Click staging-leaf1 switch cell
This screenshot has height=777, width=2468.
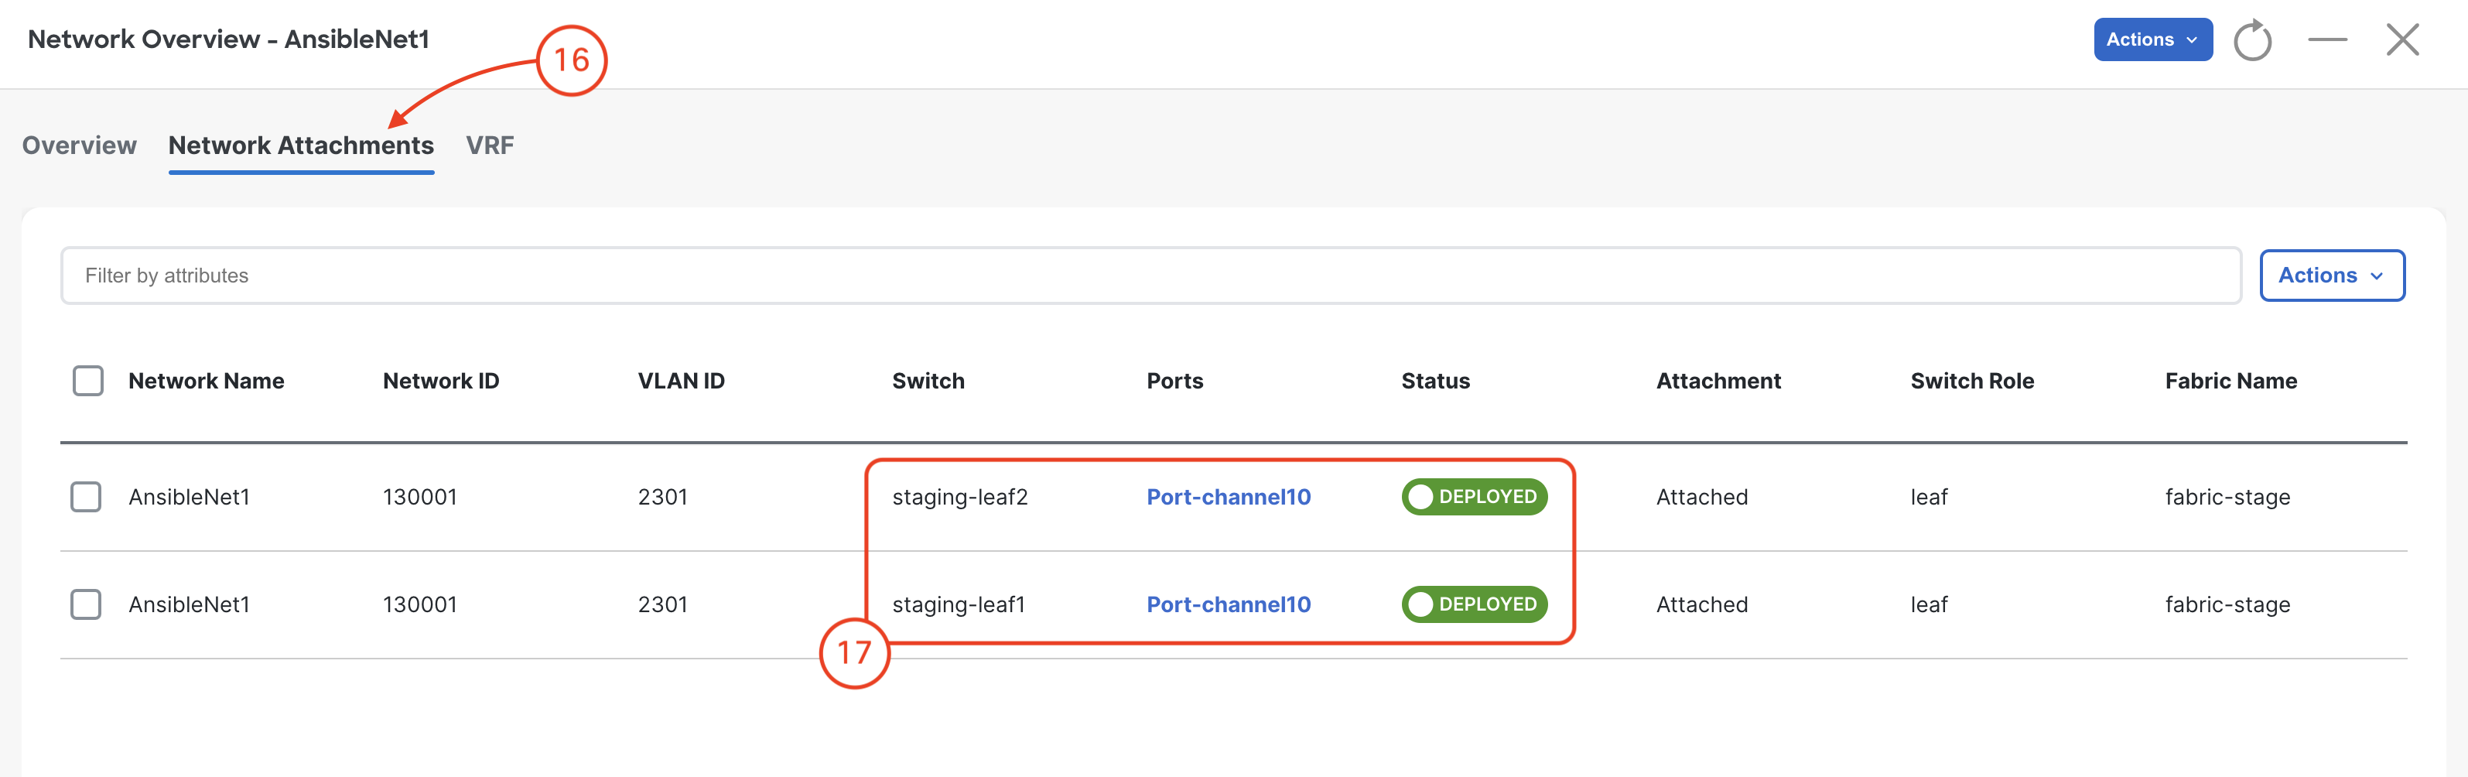pyautogui.click(x=958, y=604)
